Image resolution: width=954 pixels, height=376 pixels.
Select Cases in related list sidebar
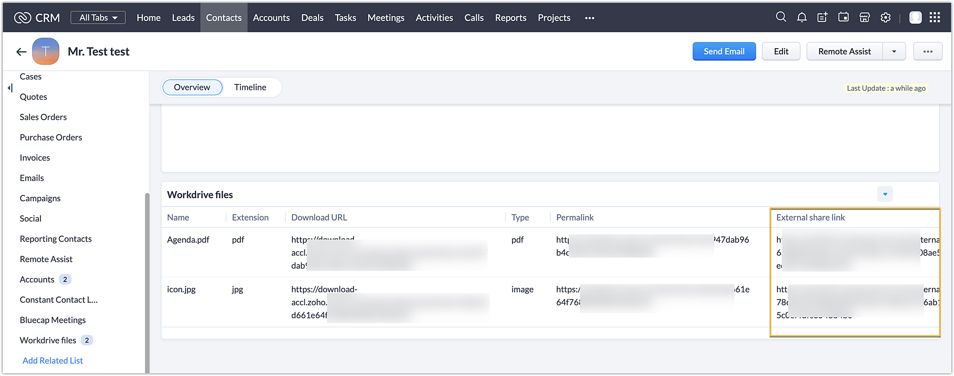(x=31, y=77)
